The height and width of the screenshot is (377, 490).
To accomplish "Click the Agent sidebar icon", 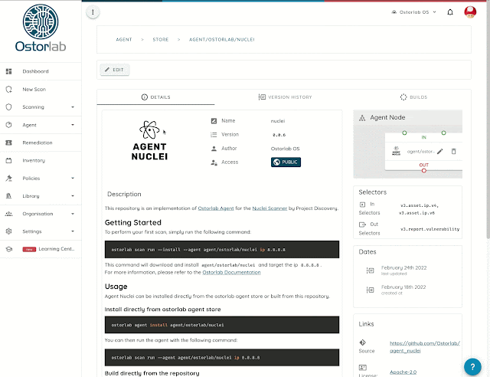I will click(8, 125).
